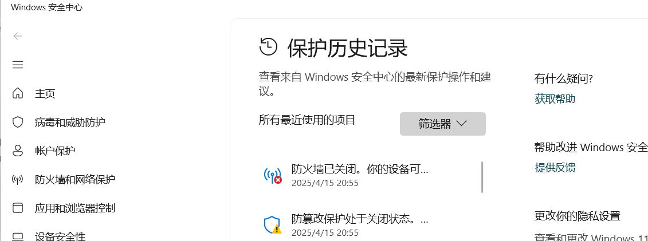
Task: Select 防火墙和网络保护 in navigation
Action: (x=75, y=180)
